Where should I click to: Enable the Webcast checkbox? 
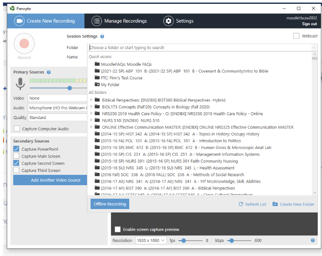[296, 36]
